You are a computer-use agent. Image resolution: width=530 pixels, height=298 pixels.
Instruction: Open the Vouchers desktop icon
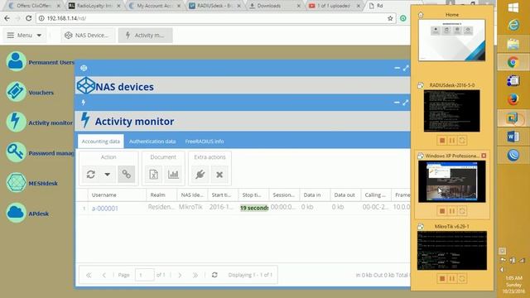pyautogui.click(x=16, y=92)
